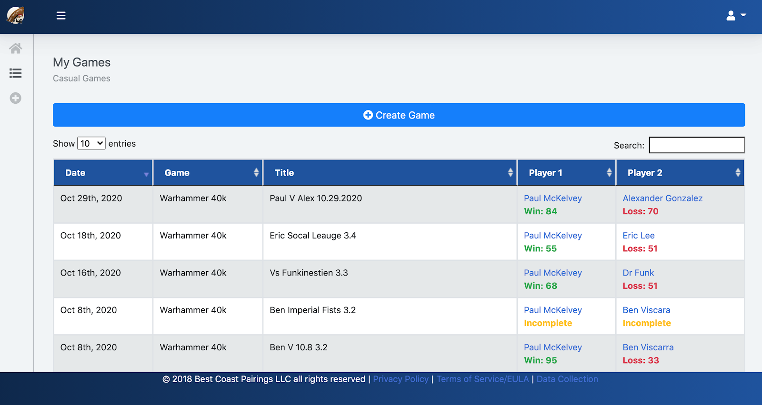Open the Privacy Policy link
762x405 pixels.
(x=401, y=379)
